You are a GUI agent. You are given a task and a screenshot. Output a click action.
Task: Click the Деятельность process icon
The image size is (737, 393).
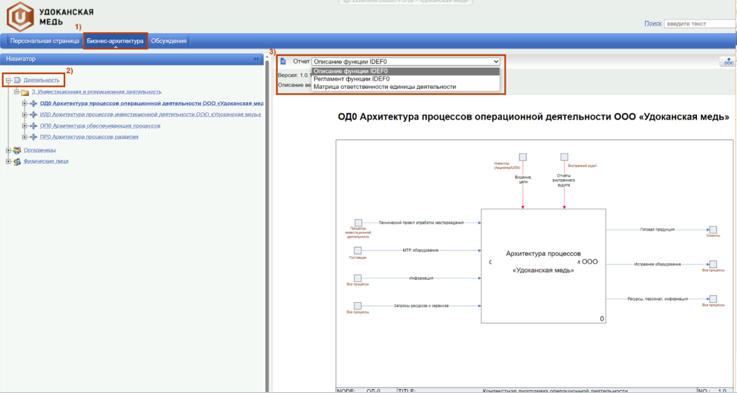[x=17, y=80]
